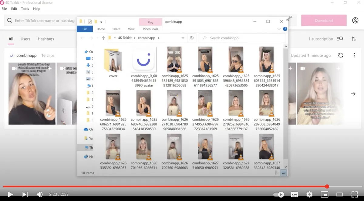Refresh the combinapp subscription
The height and width of the screenshot is (201, 364).
point(341,55)
